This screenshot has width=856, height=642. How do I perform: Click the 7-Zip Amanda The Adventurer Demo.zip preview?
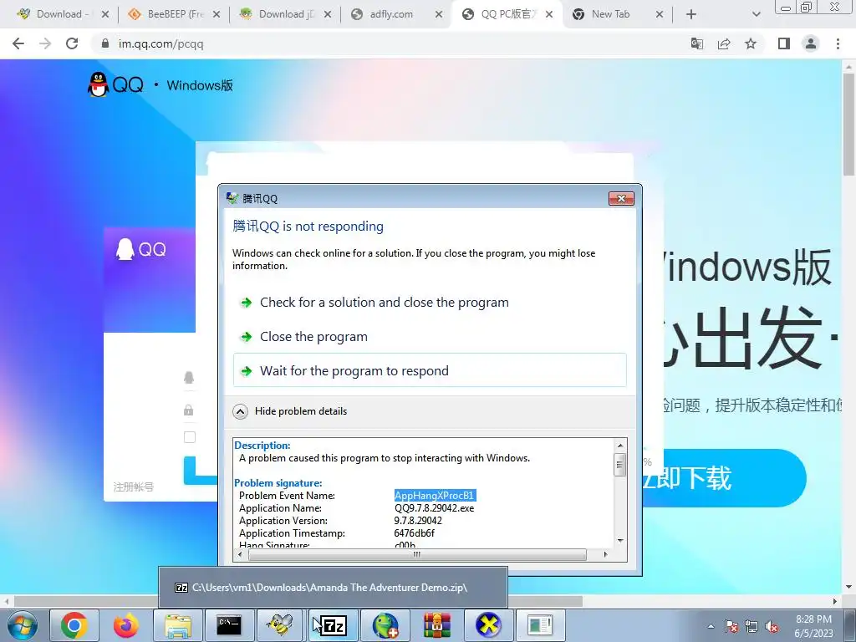pos(333,588)
